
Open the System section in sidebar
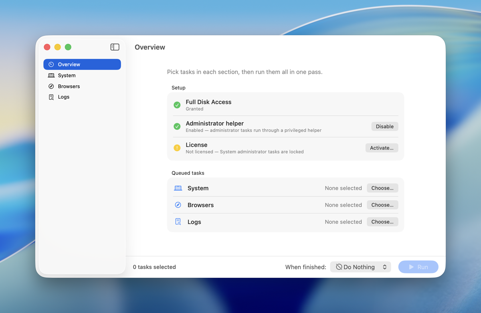click(x=82, y=75)
